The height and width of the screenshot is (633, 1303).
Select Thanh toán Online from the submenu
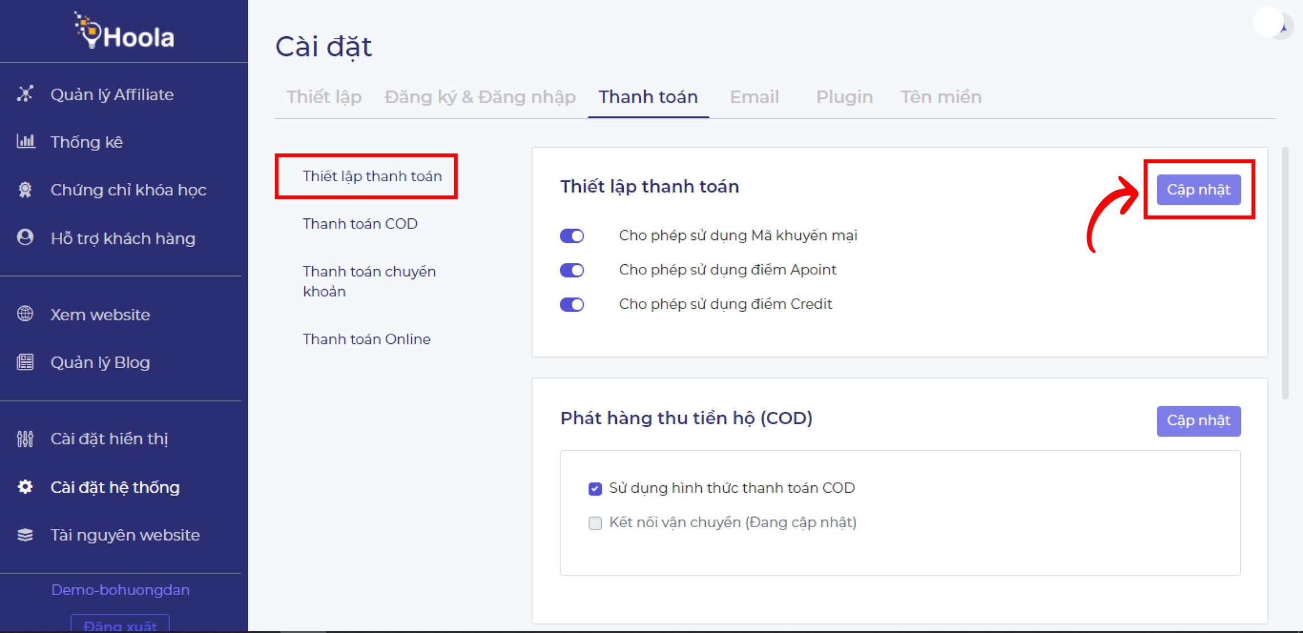click(366, 339)
